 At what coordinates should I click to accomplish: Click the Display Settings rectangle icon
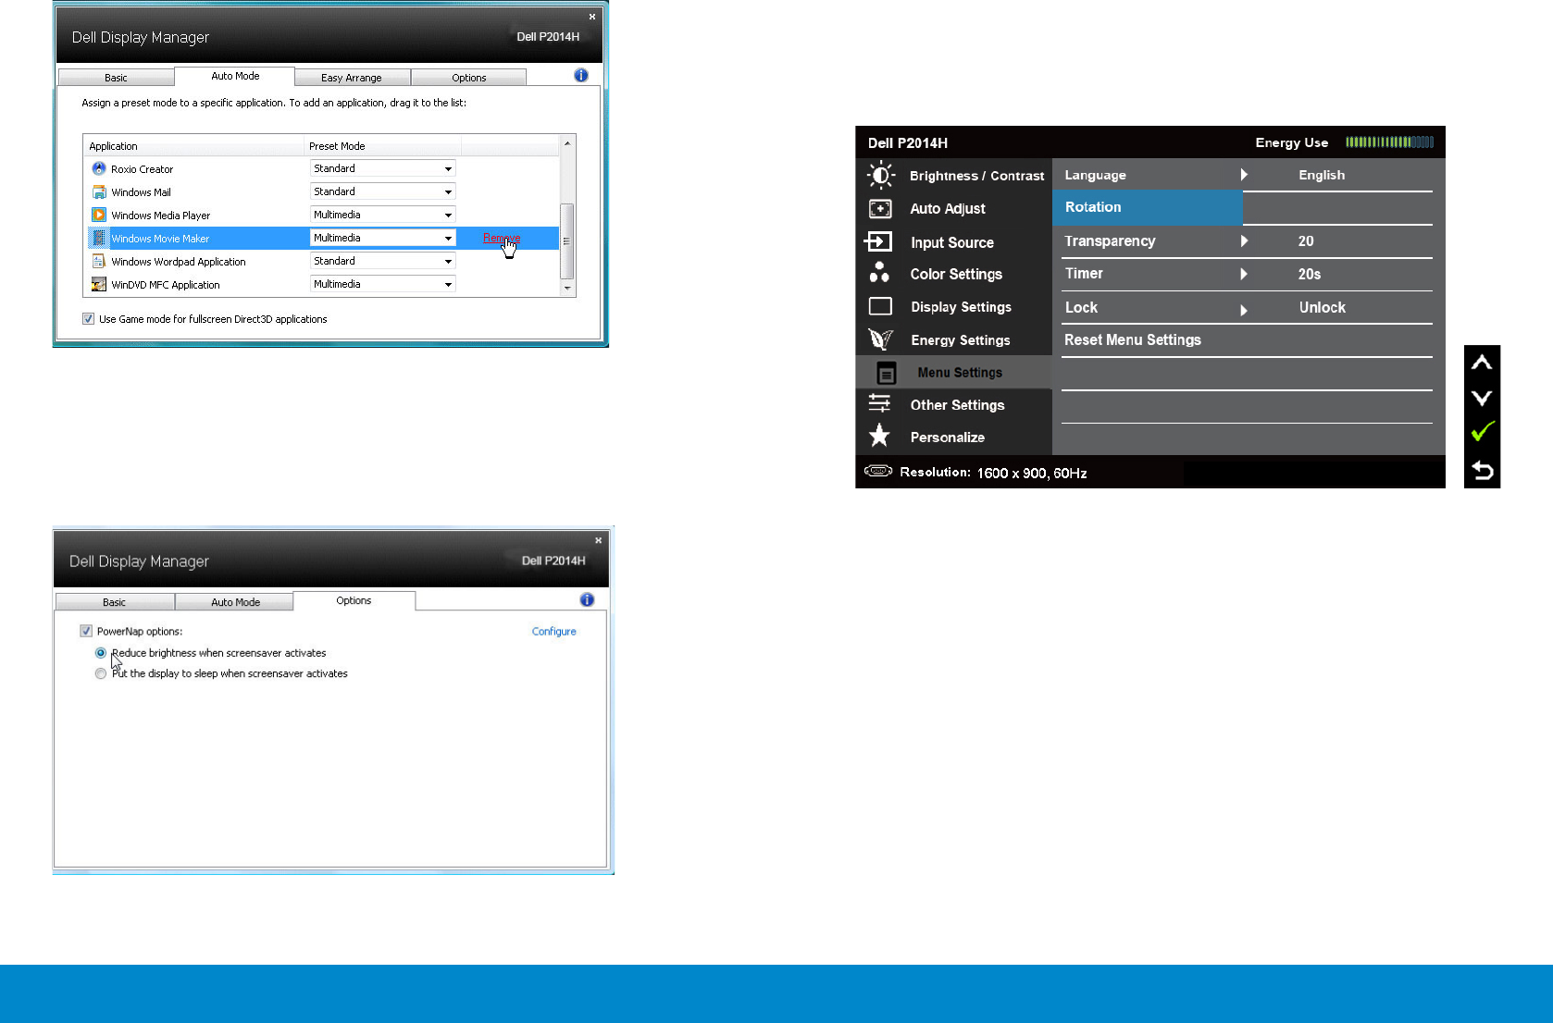(x=880, y=306)
